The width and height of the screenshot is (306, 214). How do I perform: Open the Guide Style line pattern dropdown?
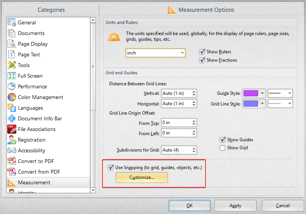point(280,93)
